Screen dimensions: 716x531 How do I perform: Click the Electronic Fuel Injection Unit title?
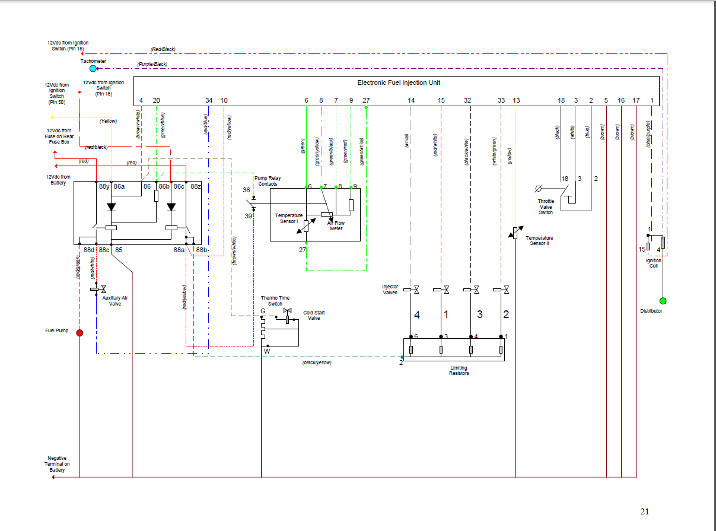click(x=399, y=83)
